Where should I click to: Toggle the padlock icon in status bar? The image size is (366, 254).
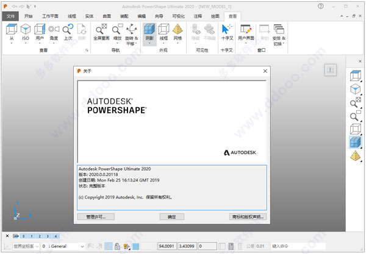click(117, 246)
